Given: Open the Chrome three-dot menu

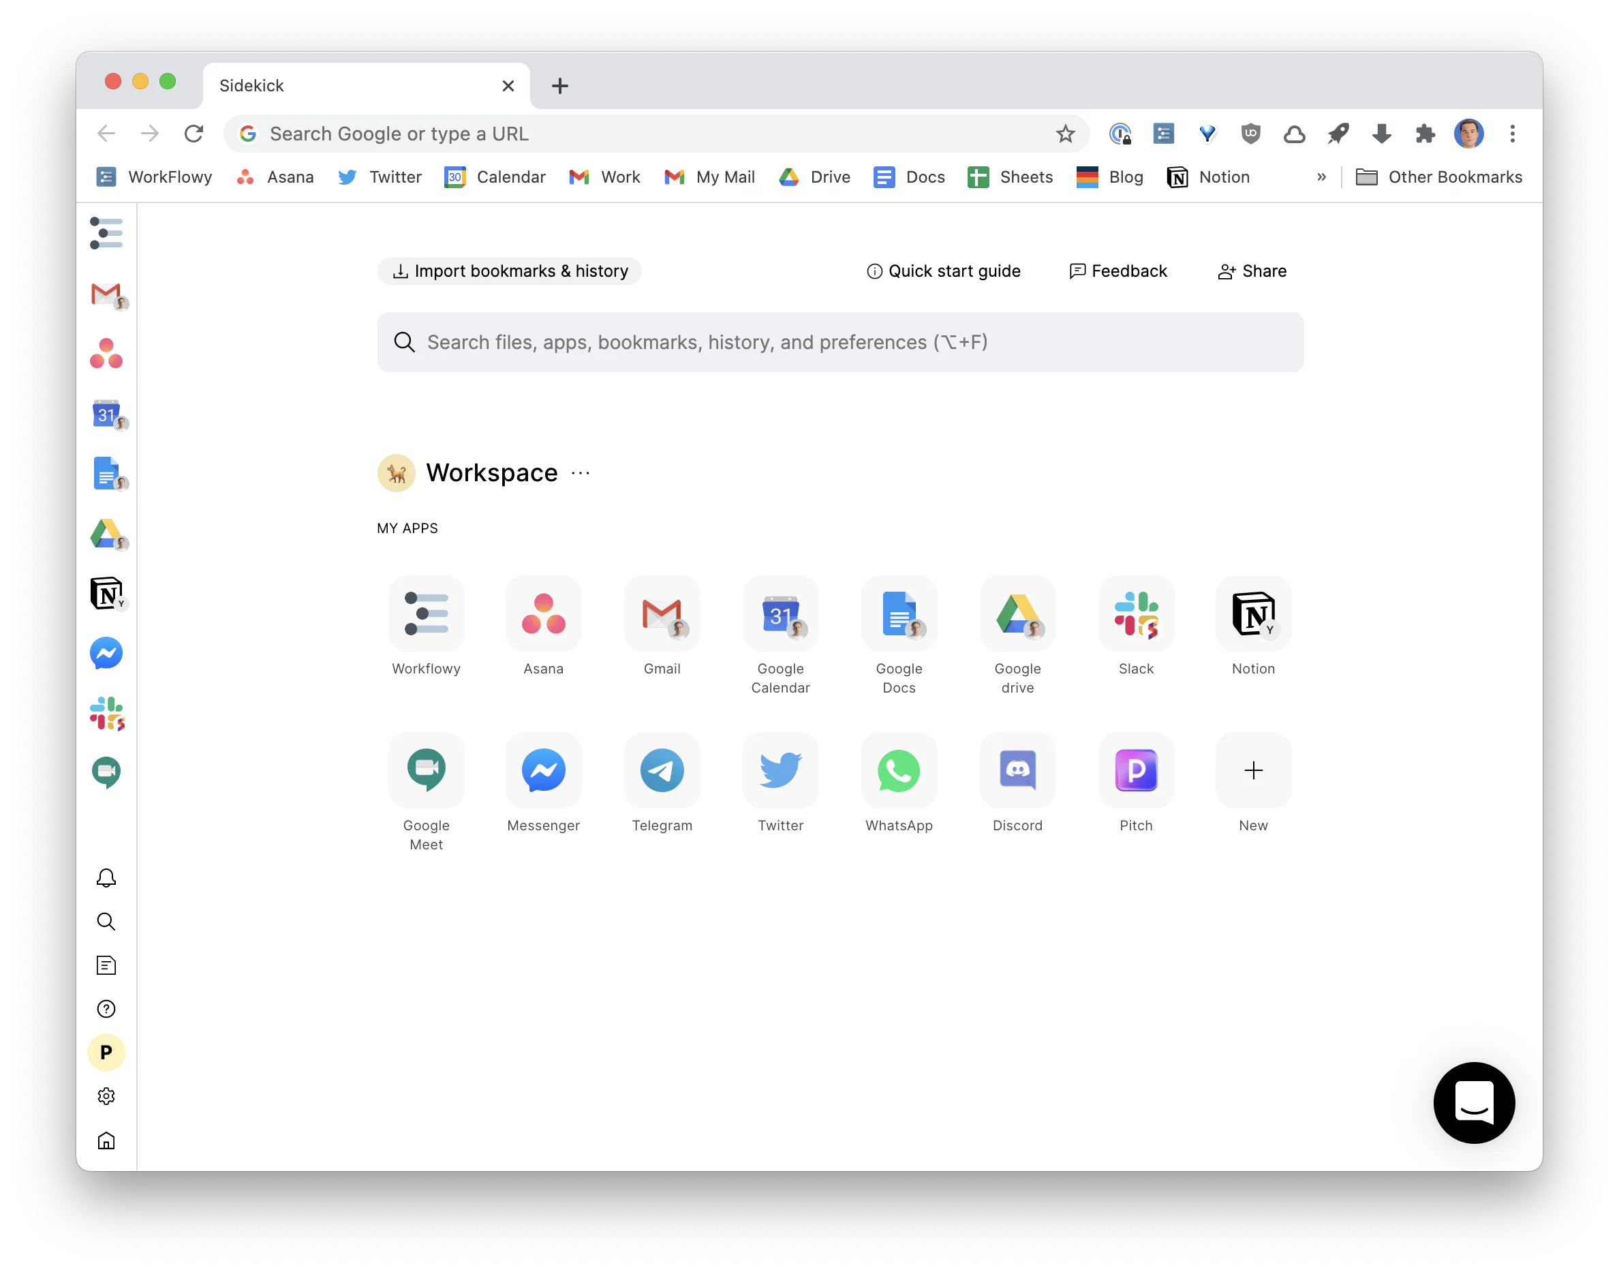Looking at the screenshot, I should pyautogui.click(x=1512, y=134).
